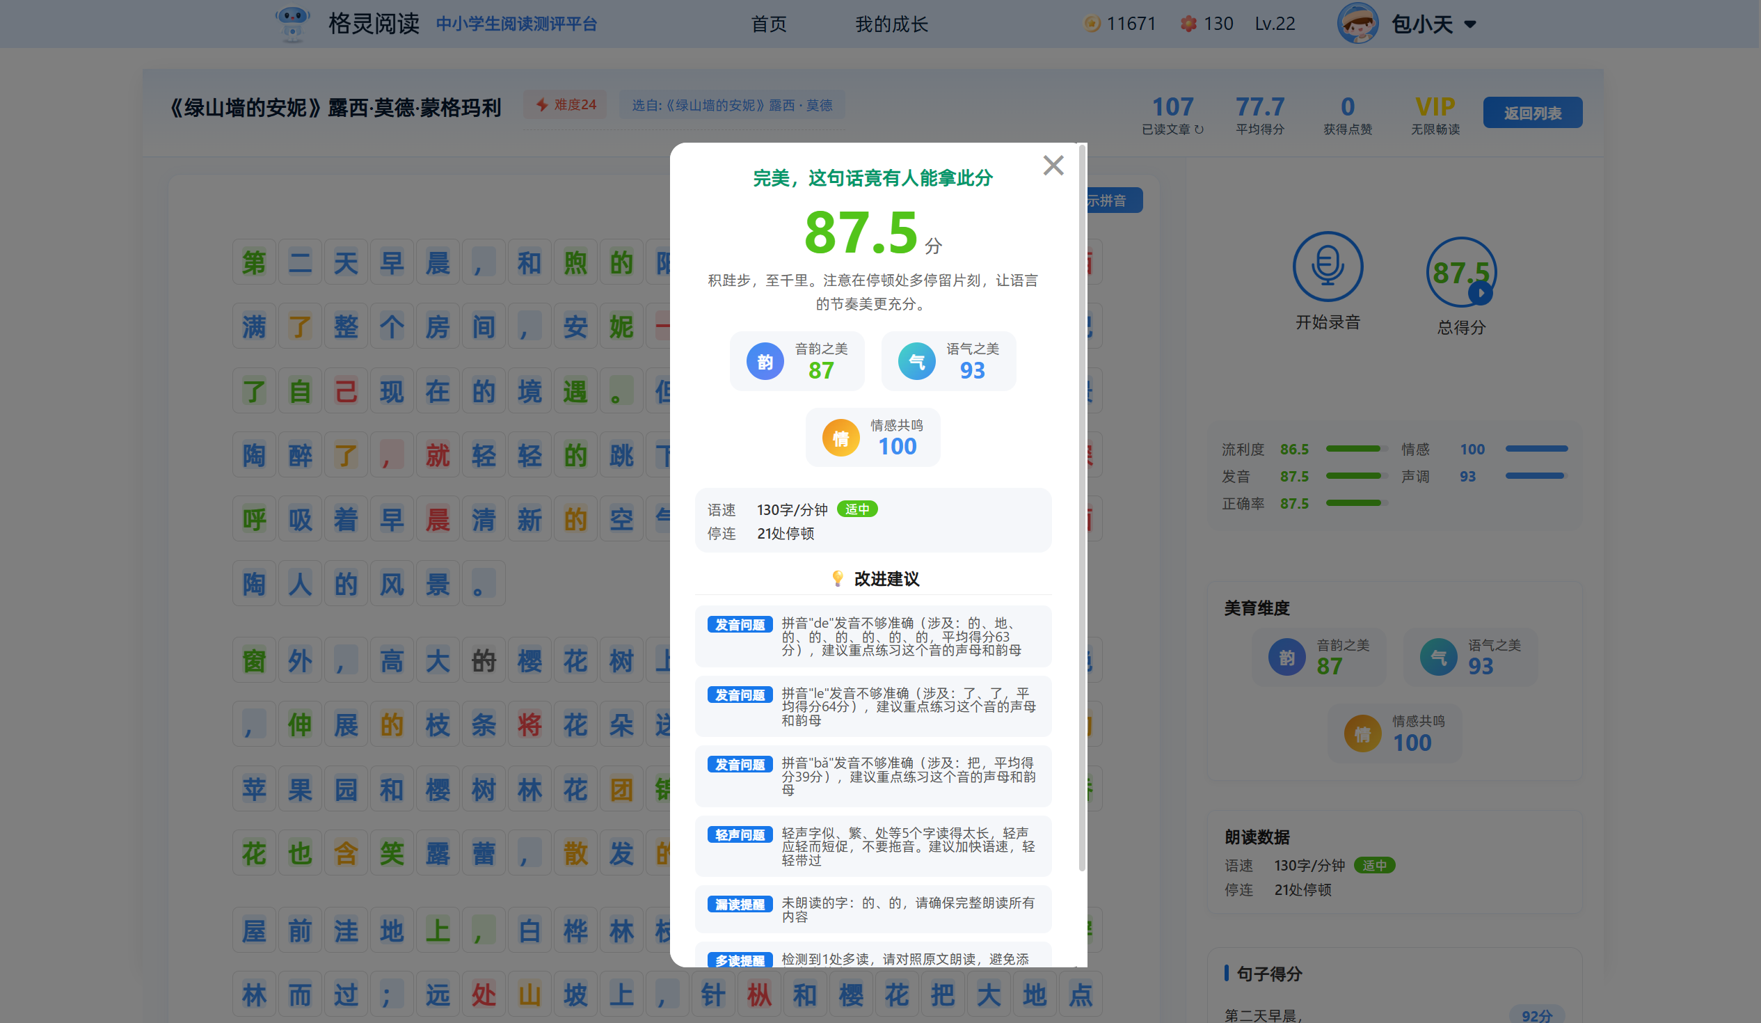Screen dimensions: 1761x1023
Task: Play back recording on the 87.5 total score circle
Action: 1461,272
